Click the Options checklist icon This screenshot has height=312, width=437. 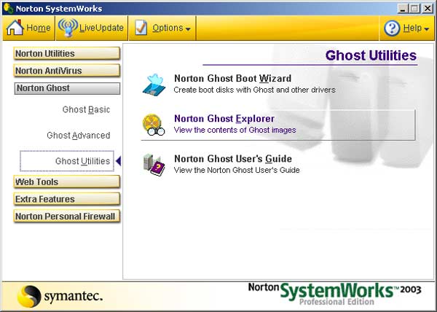pyautogui.click(x=141, y=27)
